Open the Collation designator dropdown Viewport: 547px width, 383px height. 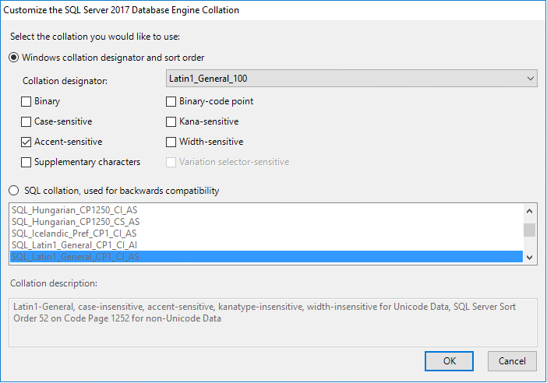coord(352,79)
